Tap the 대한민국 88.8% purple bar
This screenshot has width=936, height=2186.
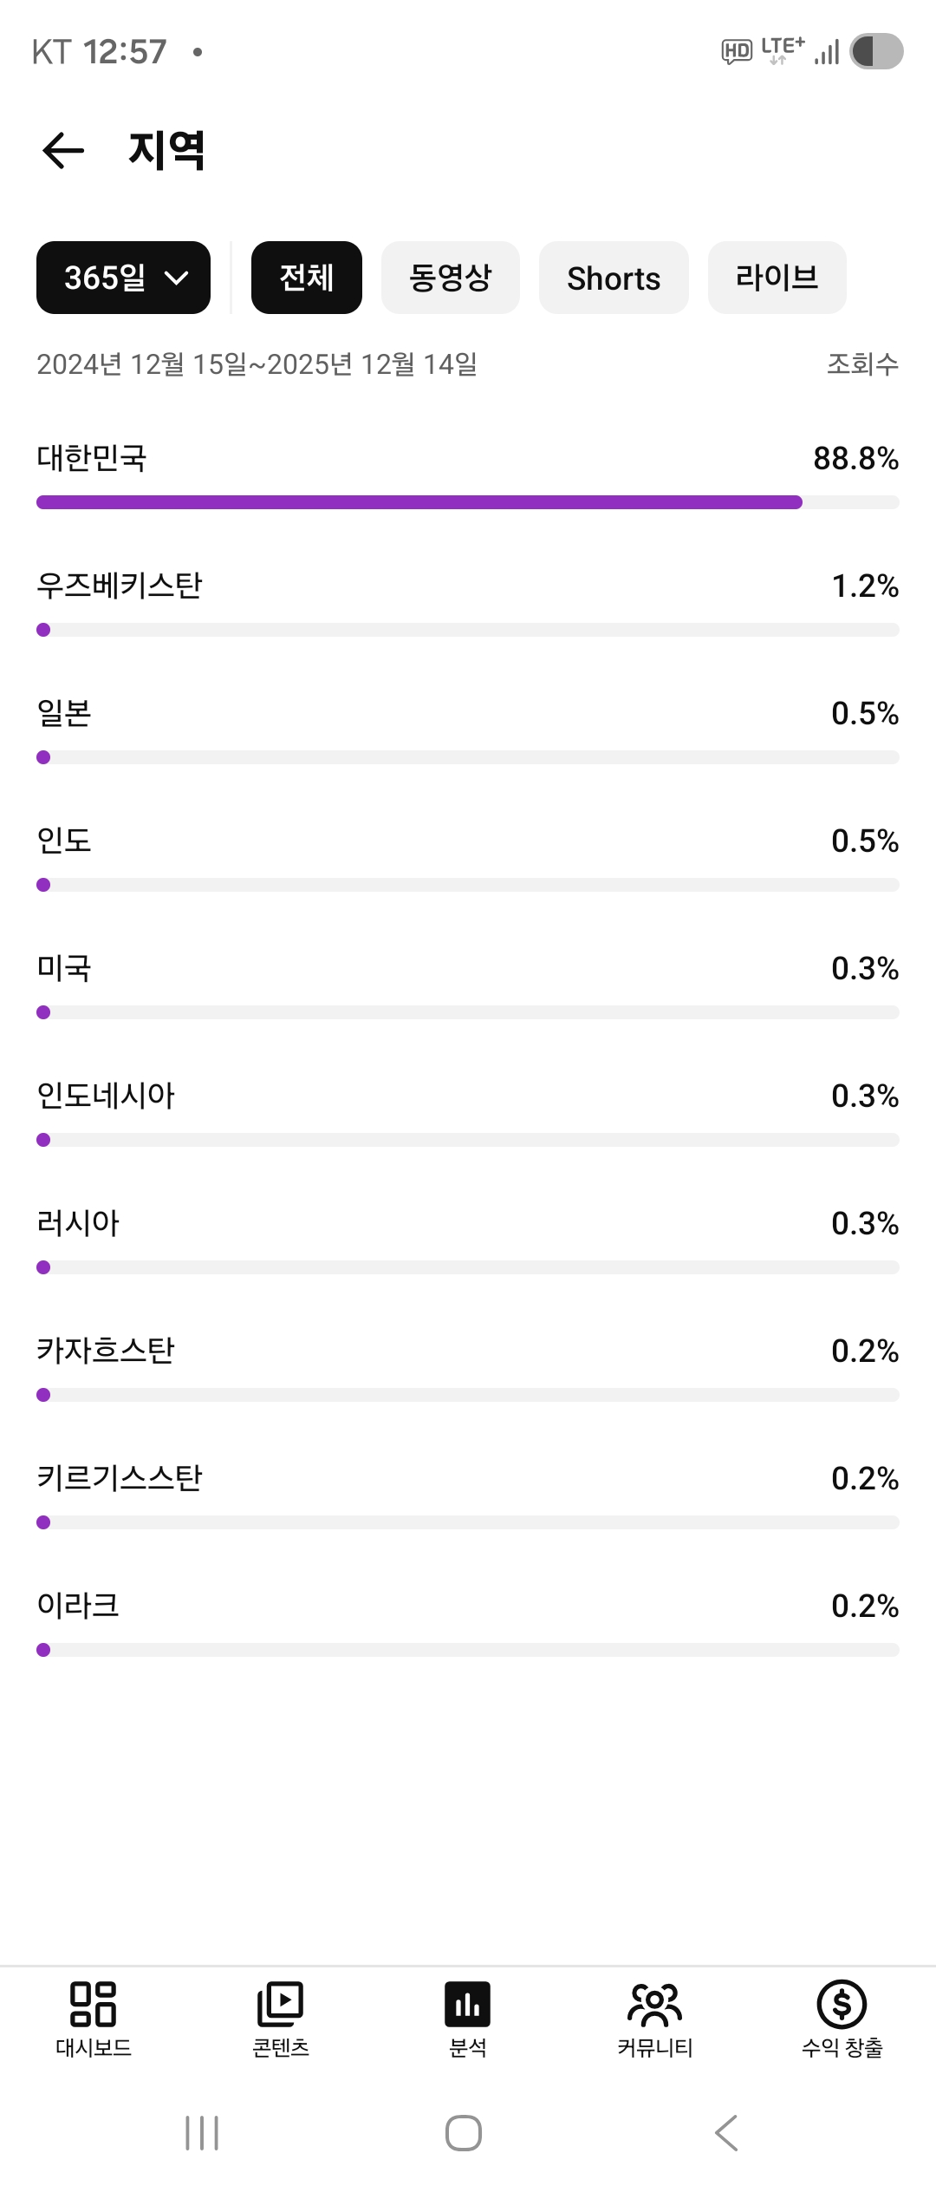tap(419, 502)
